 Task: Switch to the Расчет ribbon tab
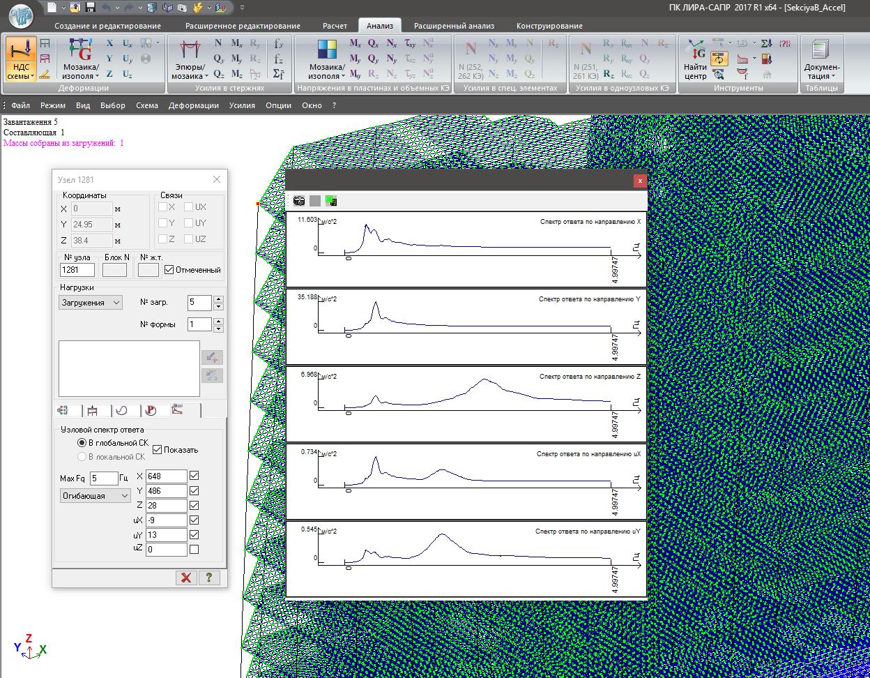[335, 26]
